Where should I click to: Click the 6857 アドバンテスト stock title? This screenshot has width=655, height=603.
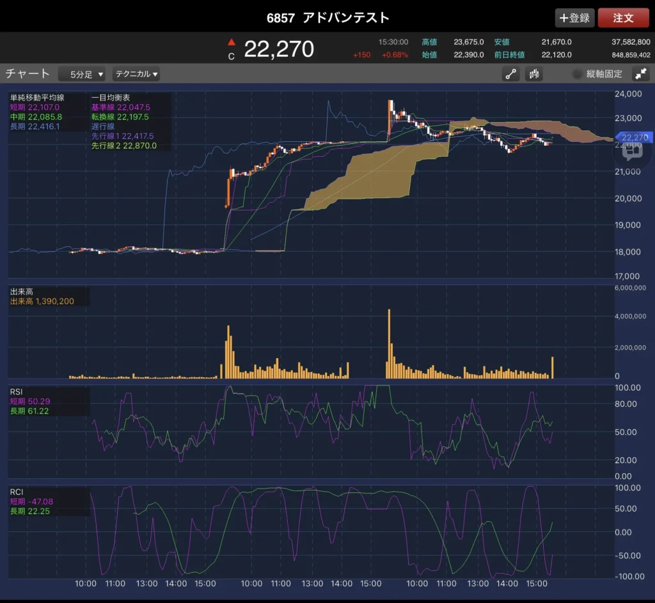327,17
